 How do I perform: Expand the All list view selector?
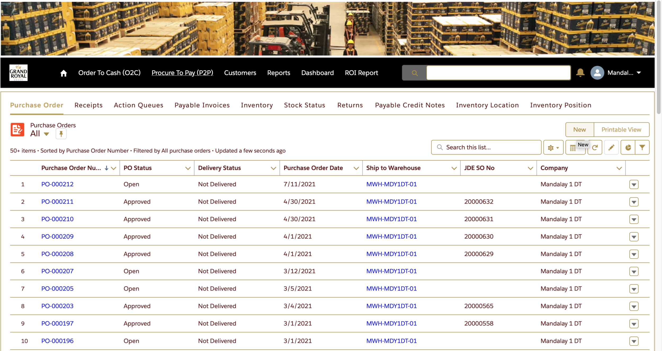[x=46, y=134]
